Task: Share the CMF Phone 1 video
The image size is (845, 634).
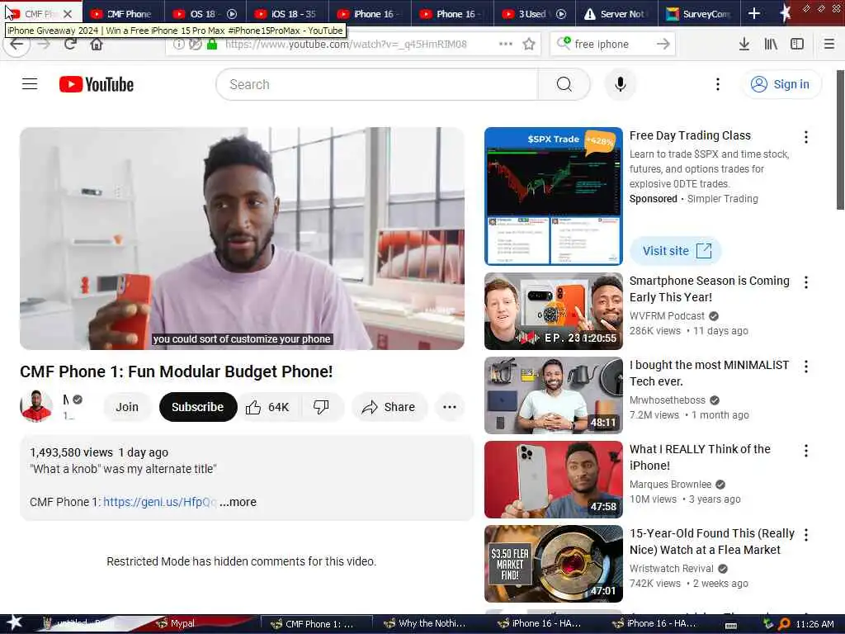Action: point(389,407)
